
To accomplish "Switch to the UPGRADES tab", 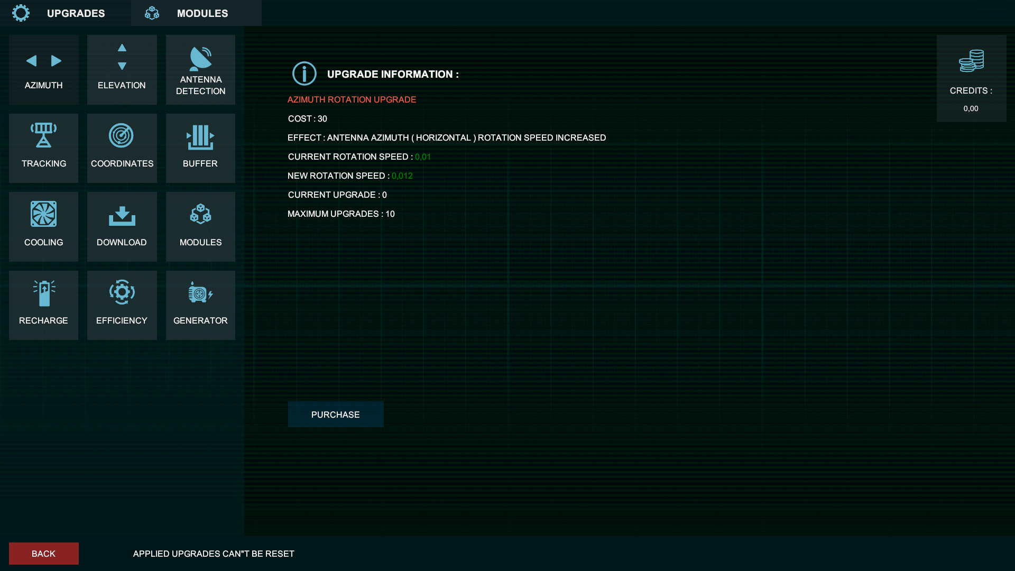I will [76, 13].
